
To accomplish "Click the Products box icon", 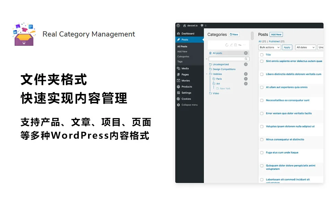I will point(178,87).
